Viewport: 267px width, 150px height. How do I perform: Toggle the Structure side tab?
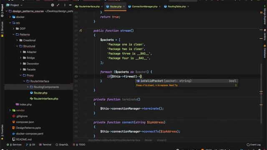pos(2,29)
